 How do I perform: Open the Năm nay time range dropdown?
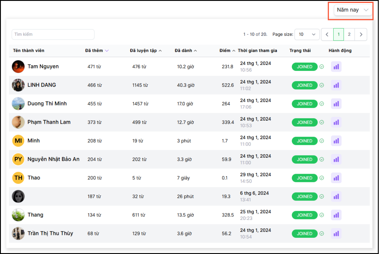click(x=353, y=10)
